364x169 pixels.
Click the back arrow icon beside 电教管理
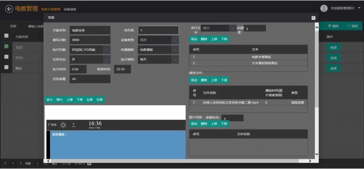9,9
